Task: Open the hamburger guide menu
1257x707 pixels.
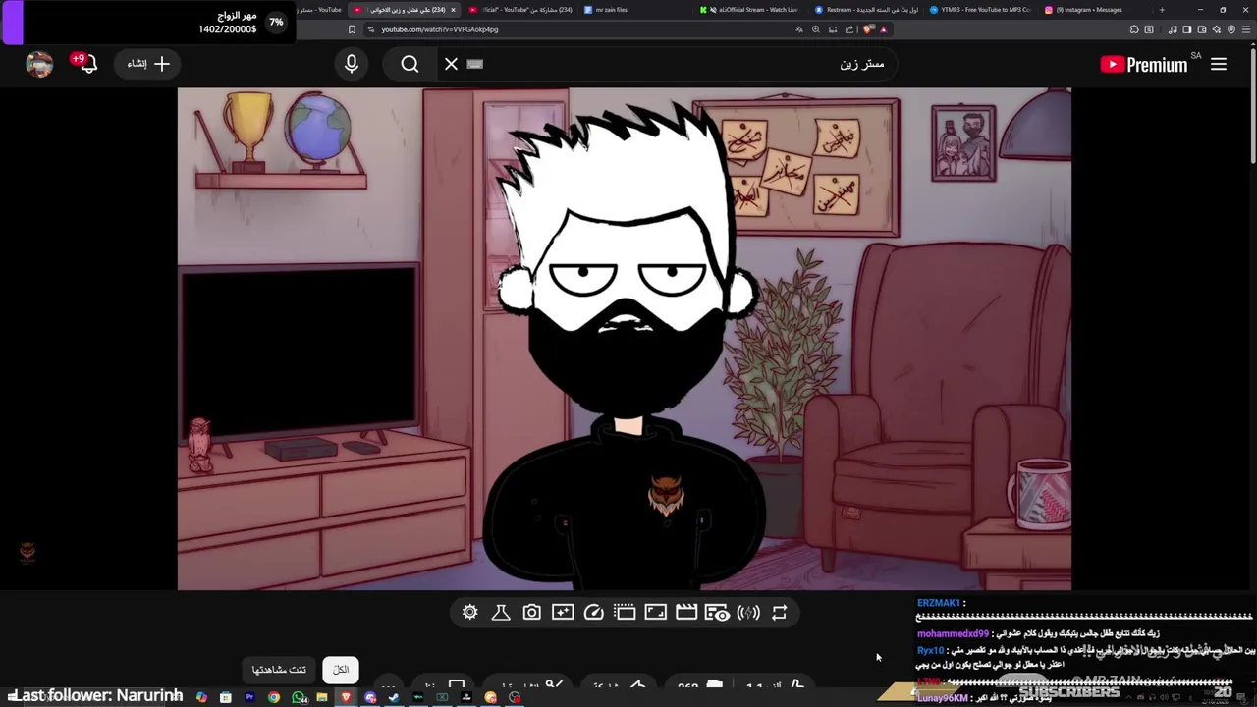Action: pyautogui.click(x=1219, y=64)
